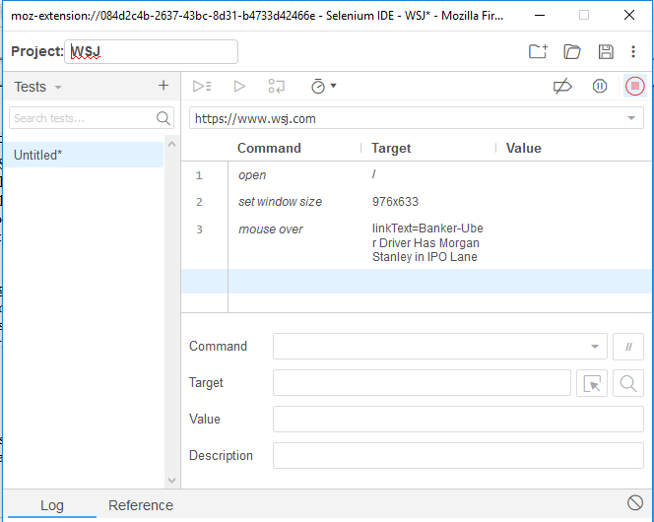Add new test with plus icon

163,86
